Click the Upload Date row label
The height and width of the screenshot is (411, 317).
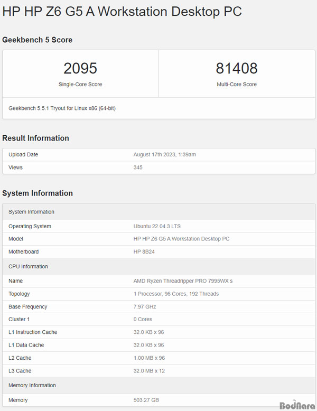pyautogui.click(x=23, y=155)
